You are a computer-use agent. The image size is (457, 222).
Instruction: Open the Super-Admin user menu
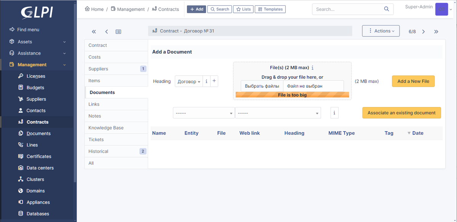pos(429,9)
